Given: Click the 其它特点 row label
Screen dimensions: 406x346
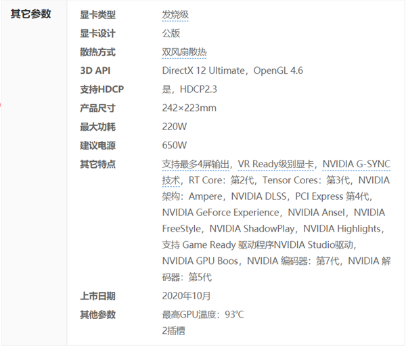Looking at the screenshot, I should point(97,164).
